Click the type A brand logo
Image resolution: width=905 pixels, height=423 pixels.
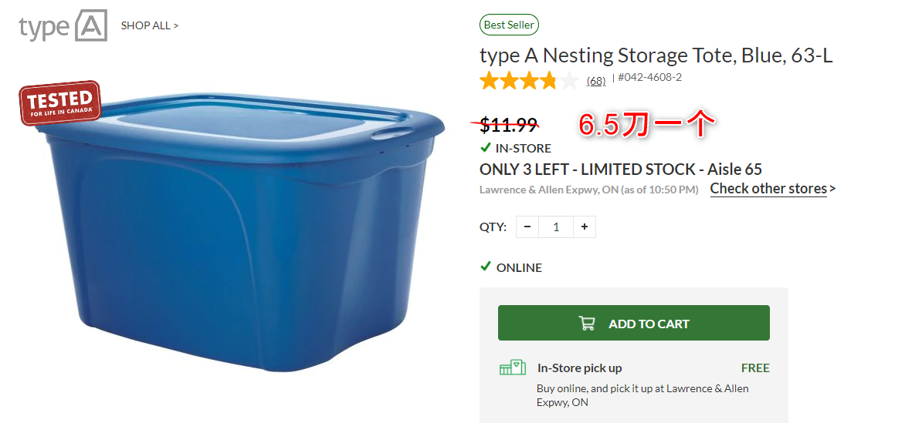63,26
